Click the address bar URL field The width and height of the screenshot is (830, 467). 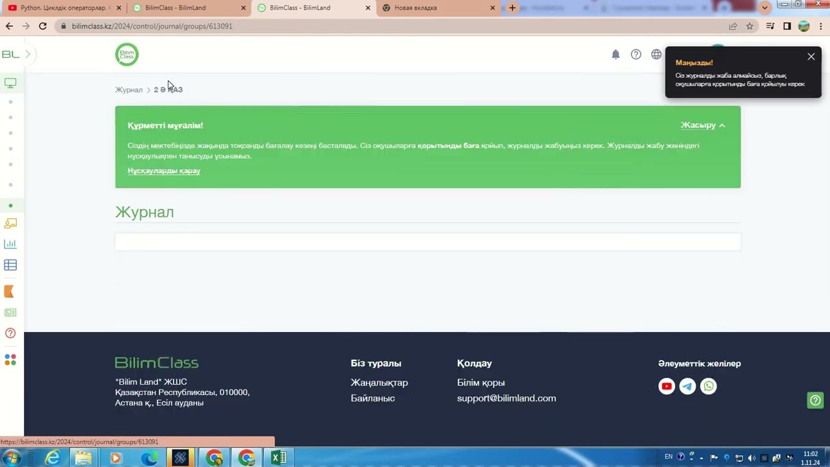coord(389,26)
